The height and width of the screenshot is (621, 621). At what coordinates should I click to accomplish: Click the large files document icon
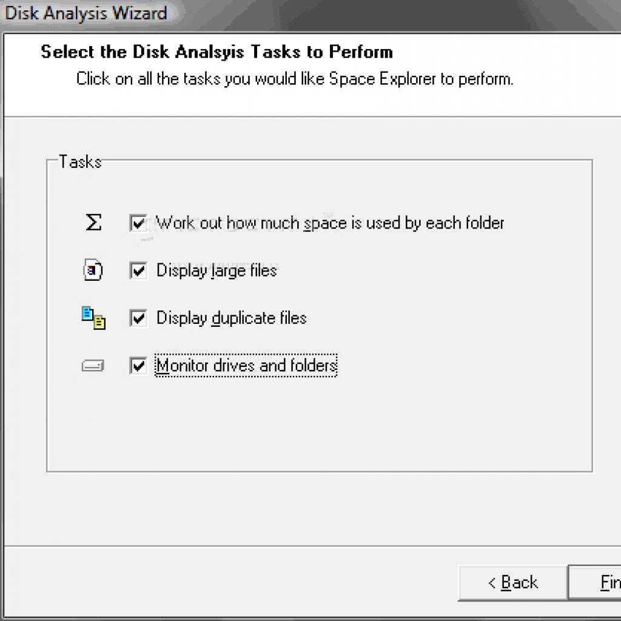point(93,270)
